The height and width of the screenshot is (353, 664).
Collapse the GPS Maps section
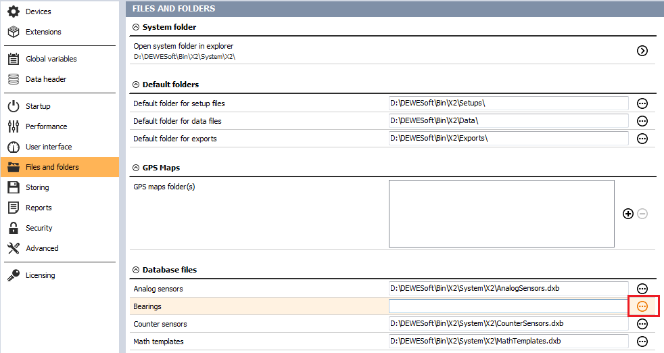coord(136,168)
